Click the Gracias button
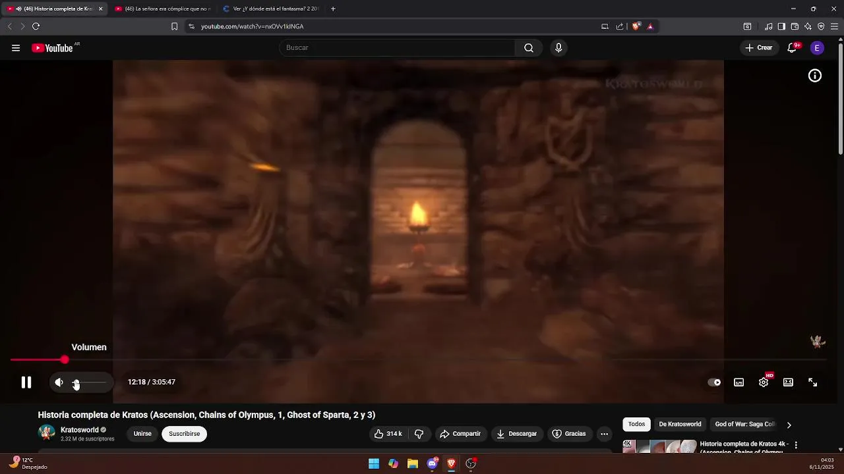844x474 pixels. [x=569, y=434]
